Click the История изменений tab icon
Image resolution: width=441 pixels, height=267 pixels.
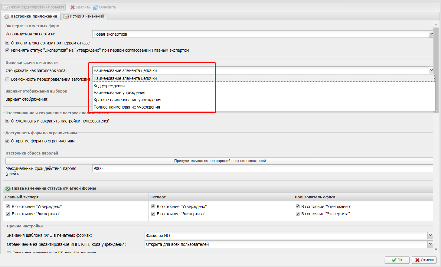66,16
